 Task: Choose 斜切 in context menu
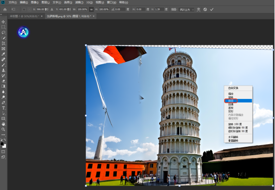pos(238,100)
